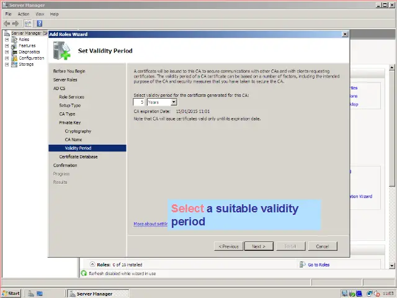The image size is (397, 298).
Task: Go to the Role Services step
Action: pos(72,97)
